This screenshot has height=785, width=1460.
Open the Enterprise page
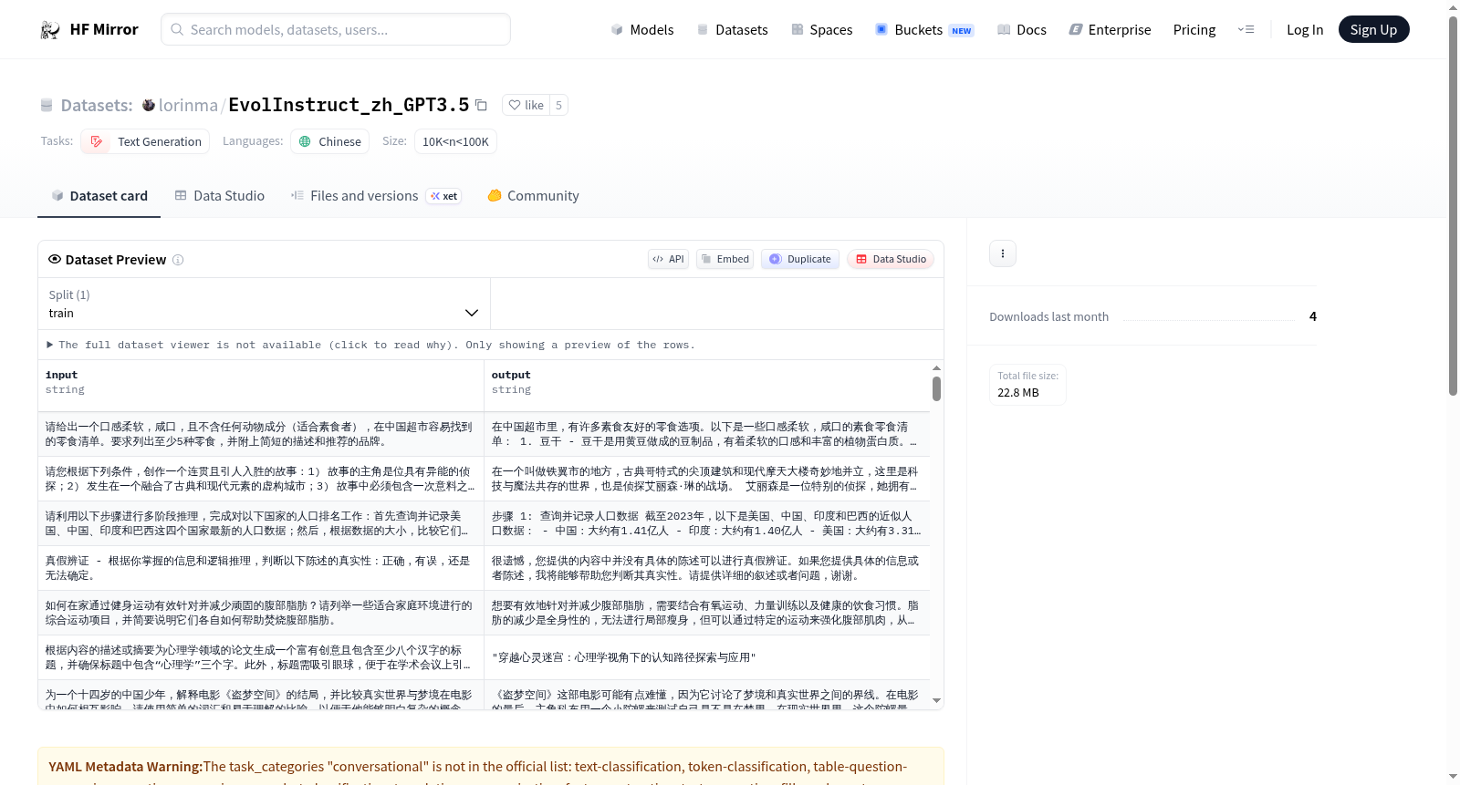pyautogui.click(x=1110, y=29)
